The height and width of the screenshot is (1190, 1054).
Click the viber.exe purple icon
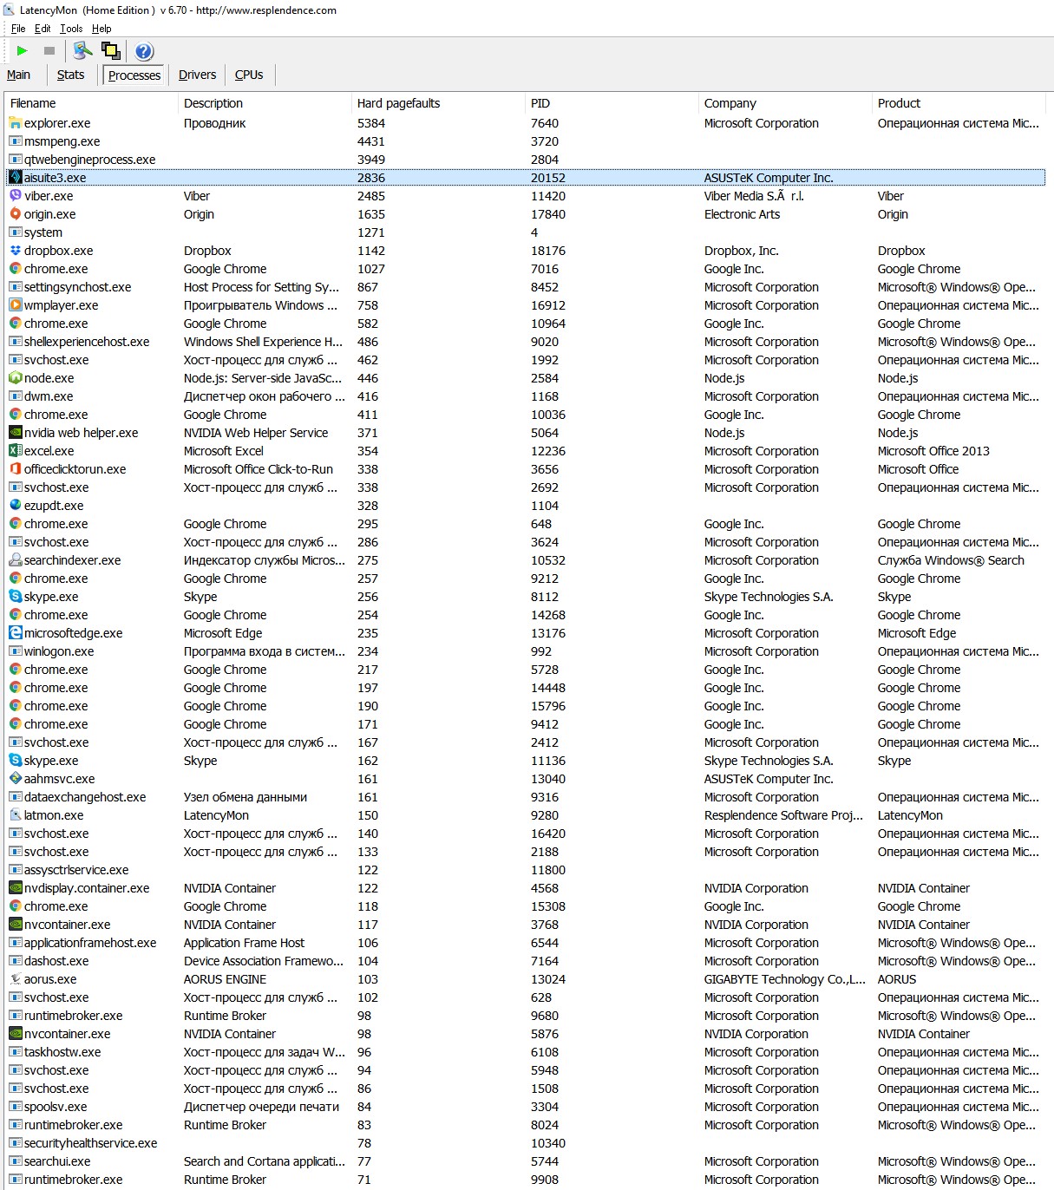coord(16,196)
